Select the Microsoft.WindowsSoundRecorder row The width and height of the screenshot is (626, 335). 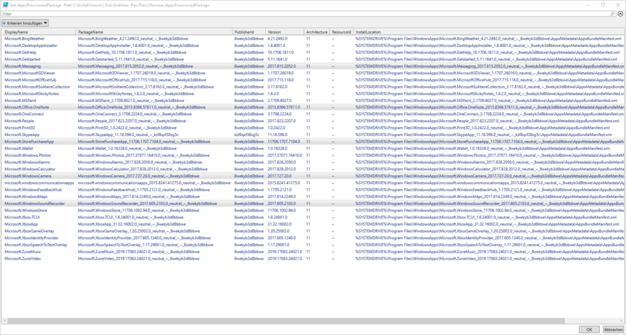point(313,203)
